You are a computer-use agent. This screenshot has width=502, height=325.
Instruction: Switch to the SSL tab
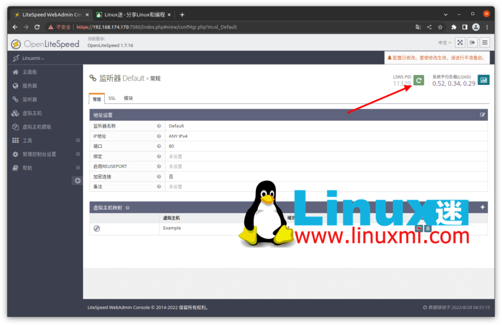pos(112,98)
